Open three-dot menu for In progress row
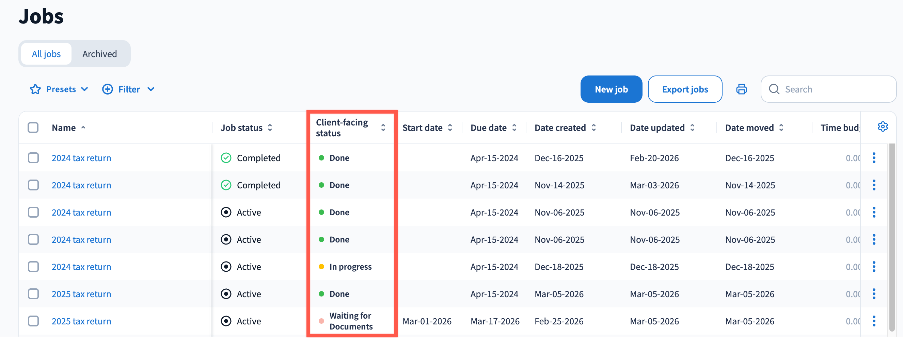Viewport: 903px width, 338px height. click(x=874, y=267)
